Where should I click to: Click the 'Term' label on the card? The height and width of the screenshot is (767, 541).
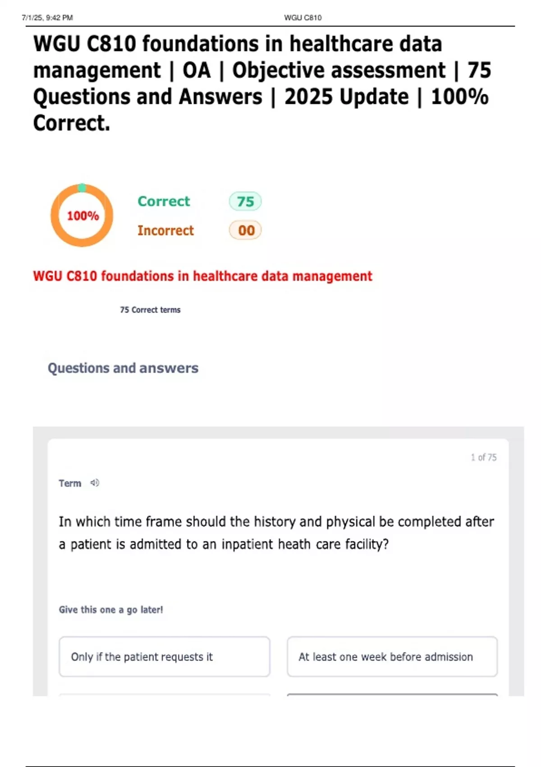[70, 483]
